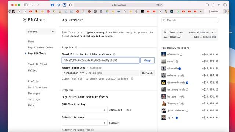Click the clock icon next to elonmusk
Image resolution: width=235 pixels, height=132 pixels.
[181, 55]
